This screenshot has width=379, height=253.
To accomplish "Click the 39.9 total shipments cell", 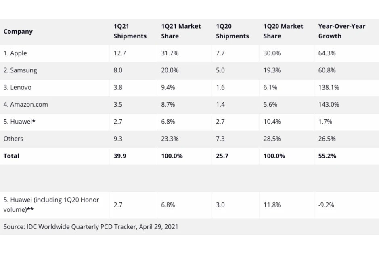I will pyautogui.click(x=119, y=156).
